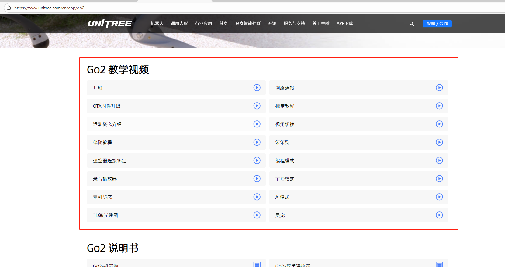
Task: Click the blue 采购 / 合作 button
Action: coord(437,24)
